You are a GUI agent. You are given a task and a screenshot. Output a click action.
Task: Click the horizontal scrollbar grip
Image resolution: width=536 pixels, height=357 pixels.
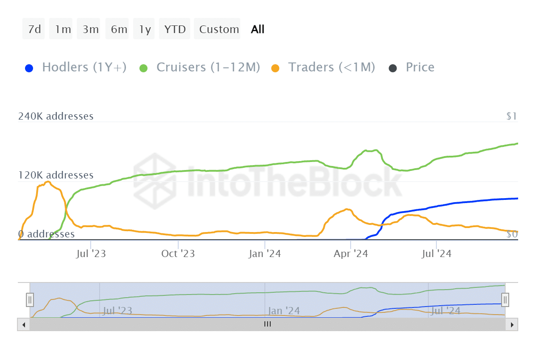[x=268, y=324]
